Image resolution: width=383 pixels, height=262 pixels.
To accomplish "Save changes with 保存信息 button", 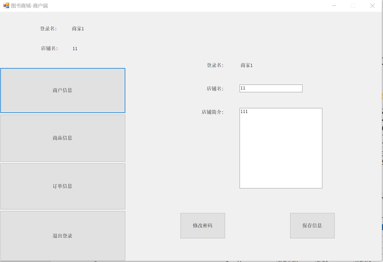I will [312, 225].
